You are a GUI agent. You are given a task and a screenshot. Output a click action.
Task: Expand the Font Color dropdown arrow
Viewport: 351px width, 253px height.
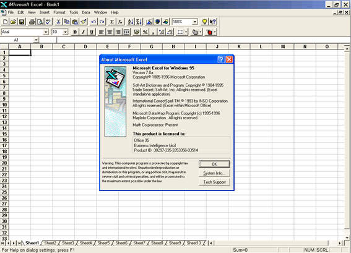point(215,32)
